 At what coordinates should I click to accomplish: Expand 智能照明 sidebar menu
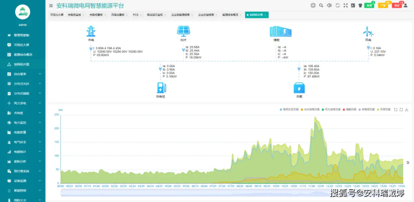(x=23, y=191)
